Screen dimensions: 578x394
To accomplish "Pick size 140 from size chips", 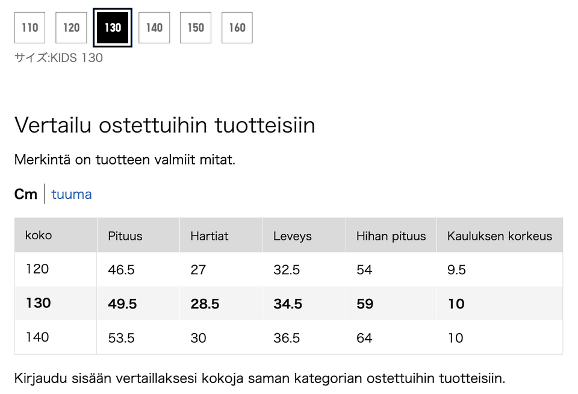I will 154,28.
